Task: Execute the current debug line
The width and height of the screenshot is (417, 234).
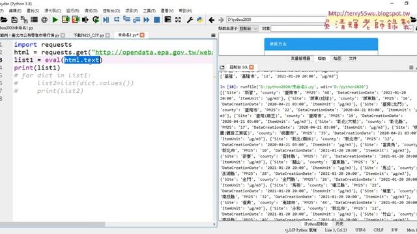Action: click(117, 19)
